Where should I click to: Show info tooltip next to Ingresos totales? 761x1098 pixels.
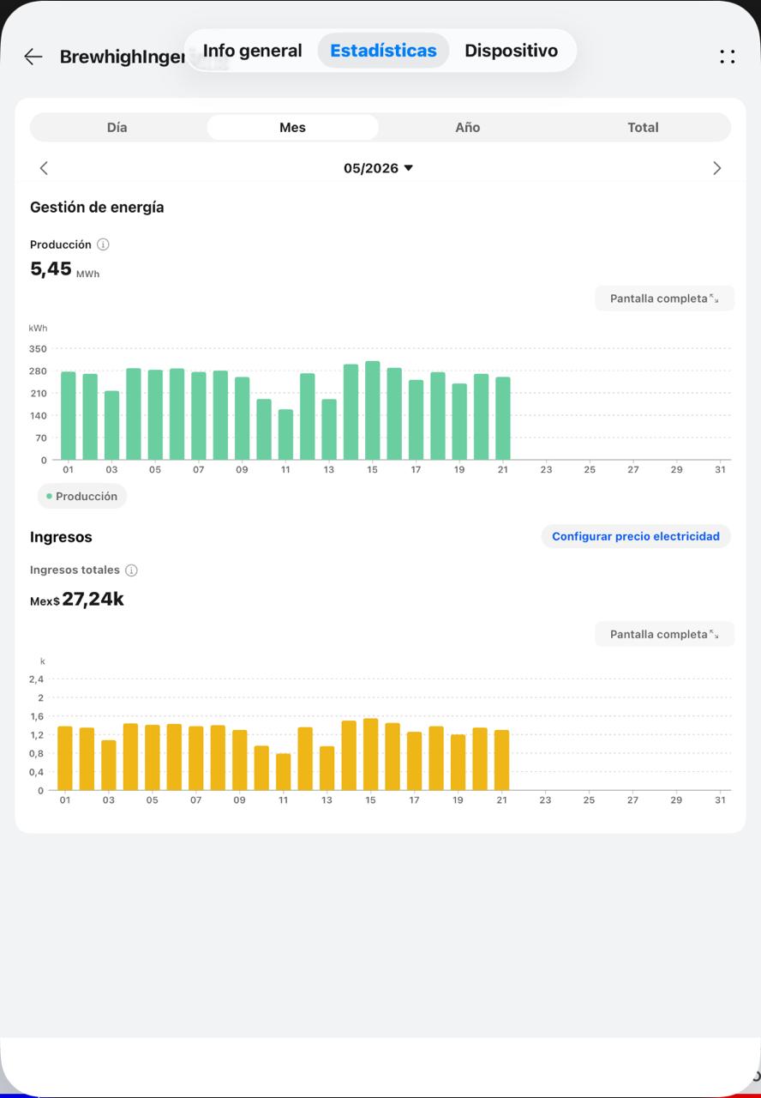(131, 570)
